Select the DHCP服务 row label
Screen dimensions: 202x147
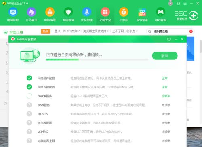(44, 96)
